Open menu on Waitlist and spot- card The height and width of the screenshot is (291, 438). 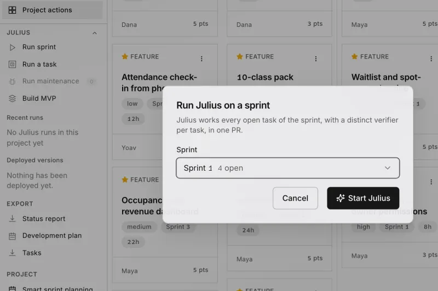[x=431, y=59]
